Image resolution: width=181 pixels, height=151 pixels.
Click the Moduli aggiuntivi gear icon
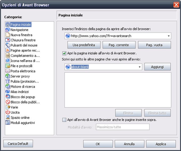click(x=8, y=123)
